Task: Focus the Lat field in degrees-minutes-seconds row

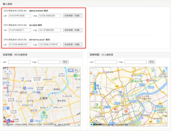Action: click(20, 44)
